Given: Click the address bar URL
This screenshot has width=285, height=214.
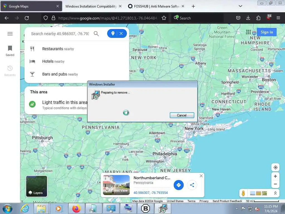Looking at the screenshot, I should [x=108, y=18].
